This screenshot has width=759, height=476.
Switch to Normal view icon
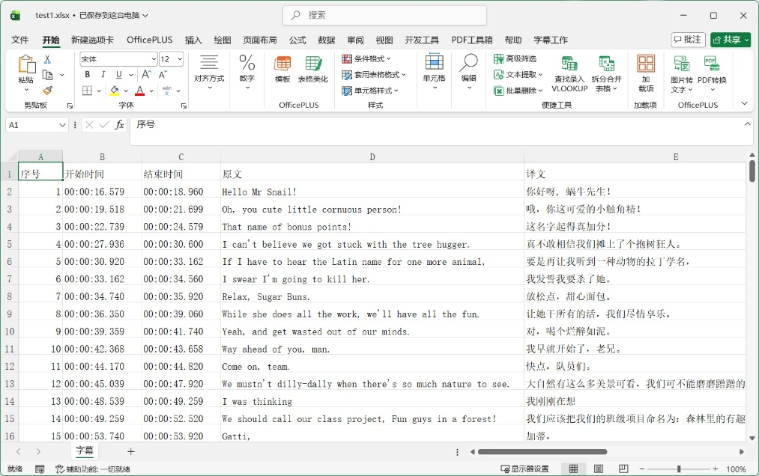coord(574,469)
